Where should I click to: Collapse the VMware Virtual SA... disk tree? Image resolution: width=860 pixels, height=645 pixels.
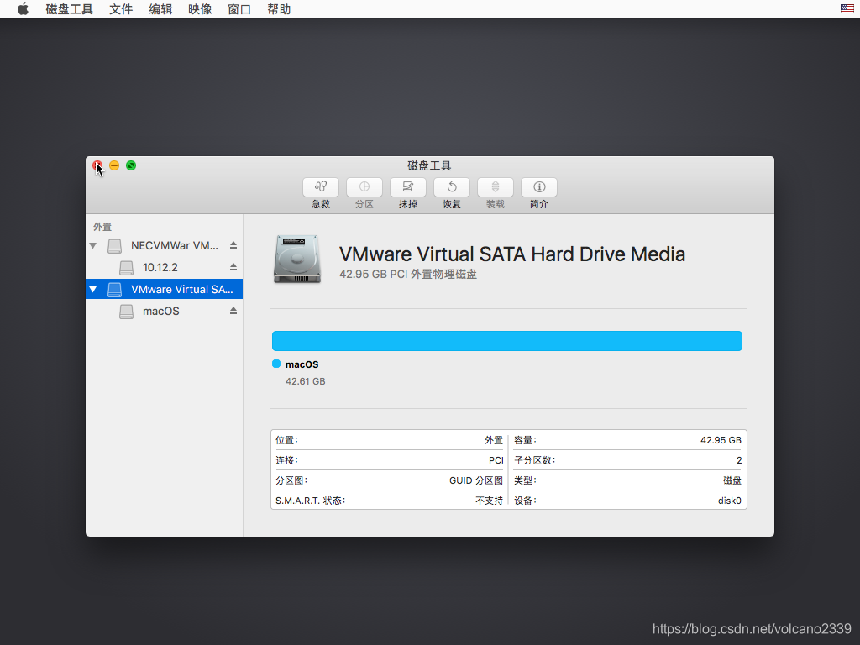coord(92,290)
